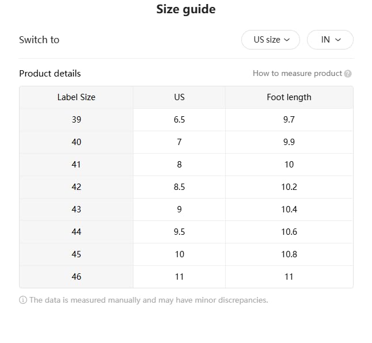372x343 pixels.
Task: Click label size 40 row
Action: (x=76, y=142)
